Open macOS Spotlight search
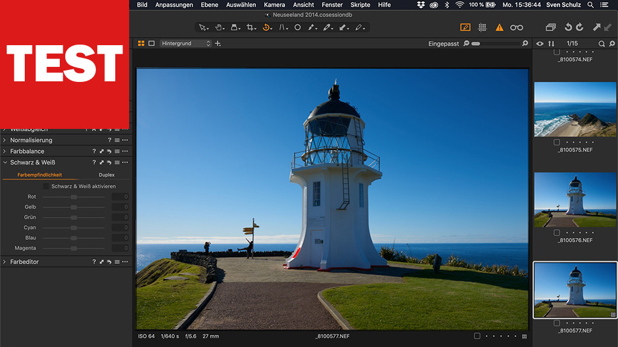 click(590, 5)
